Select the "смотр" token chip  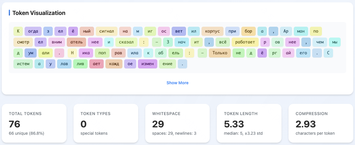[23, 42]
